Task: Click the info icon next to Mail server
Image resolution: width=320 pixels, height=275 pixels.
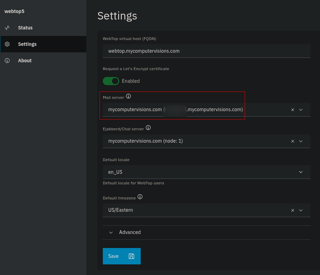Action: click(x=128, y=96)
